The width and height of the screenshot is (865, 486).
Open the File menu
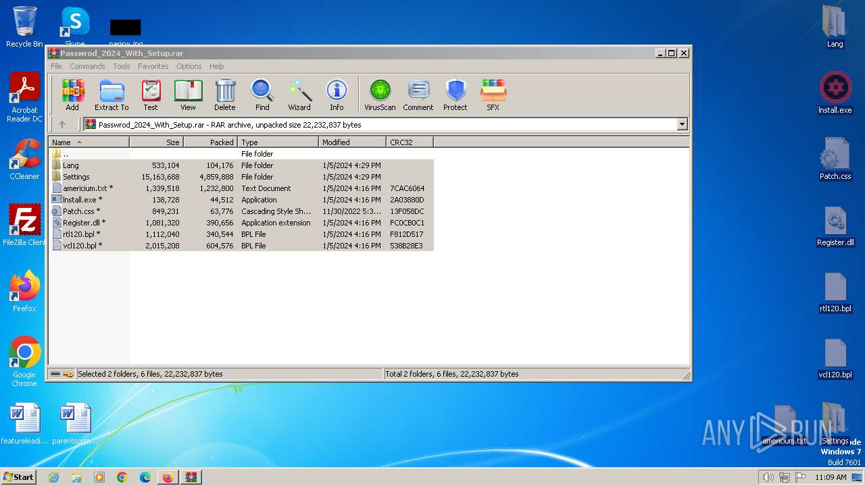(56, 66)
